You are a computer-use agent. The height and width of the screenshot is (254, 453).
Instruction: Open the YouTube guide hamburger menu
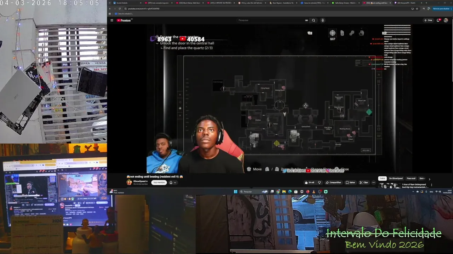click(x=112, y=20)
